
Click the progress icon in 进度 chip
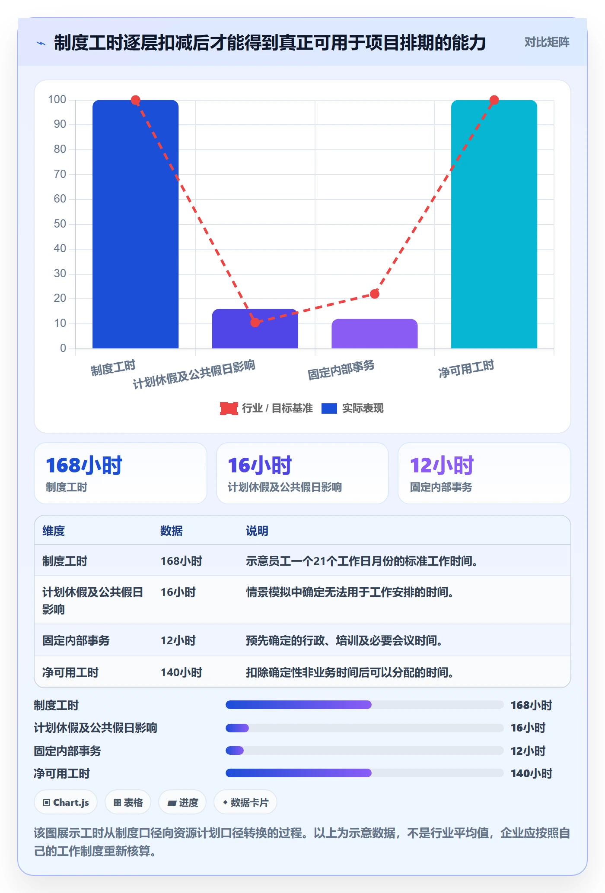pyautogui.click(x=172, y=803)
